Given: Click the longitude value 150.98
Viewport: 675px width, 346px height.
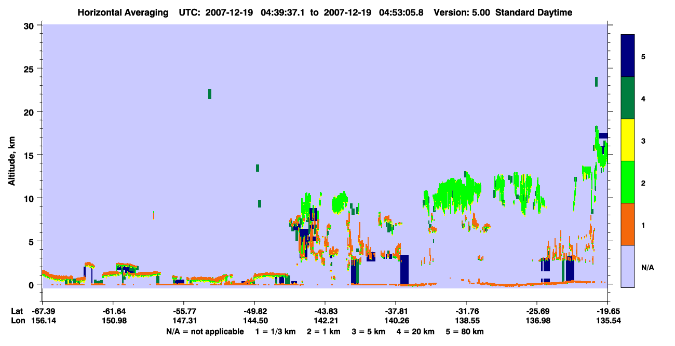Looking at the screenshot, I should (113, 321).
